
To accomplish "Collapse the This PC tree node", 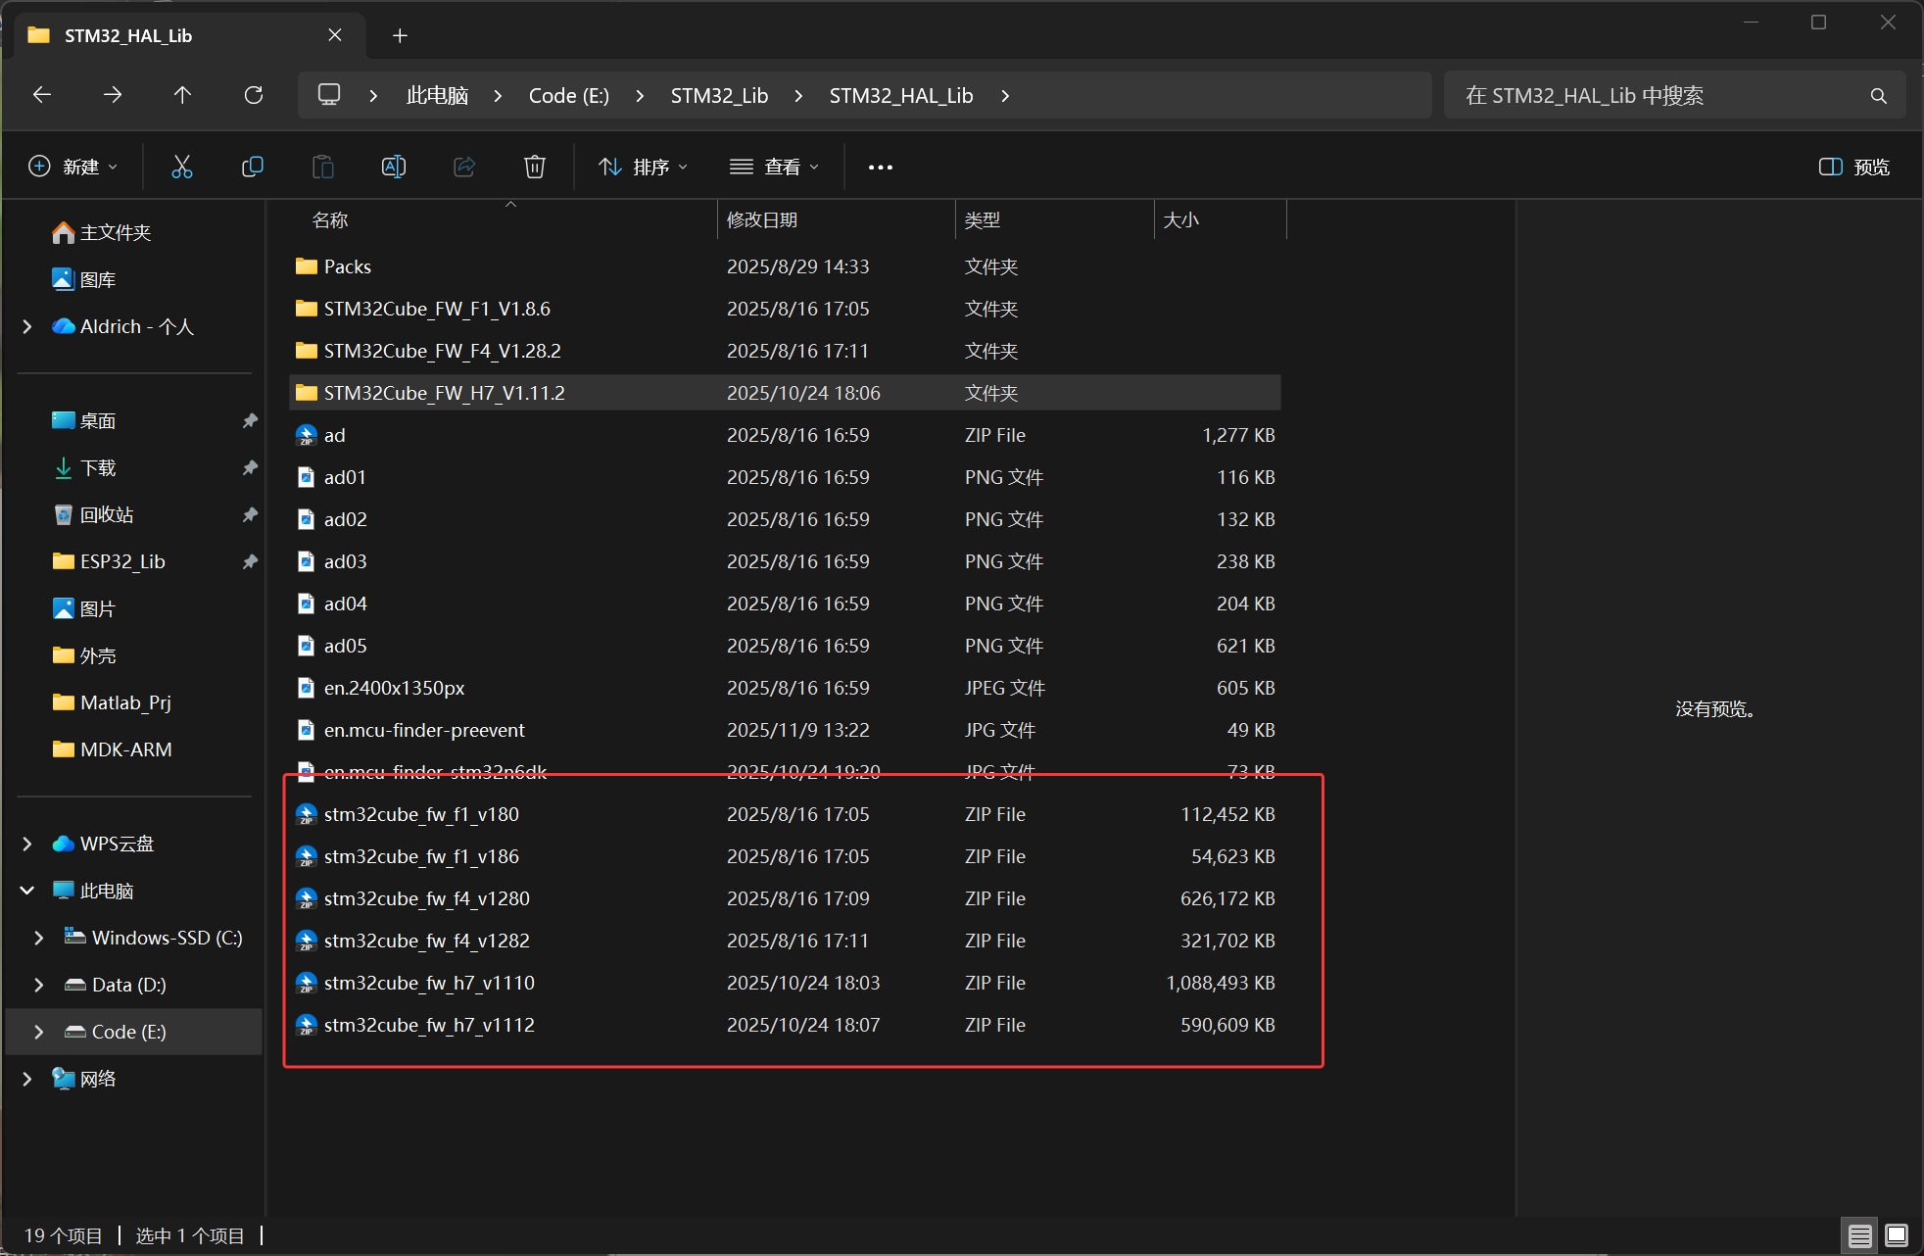I will (x=27, y=891).
